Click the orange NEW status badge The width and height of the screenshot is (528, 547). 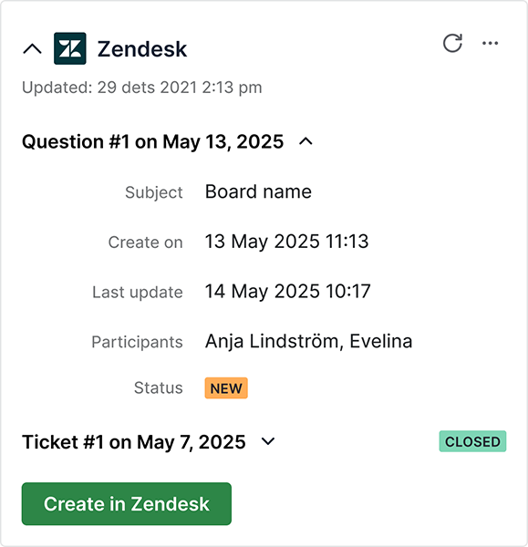pos(226,388)
